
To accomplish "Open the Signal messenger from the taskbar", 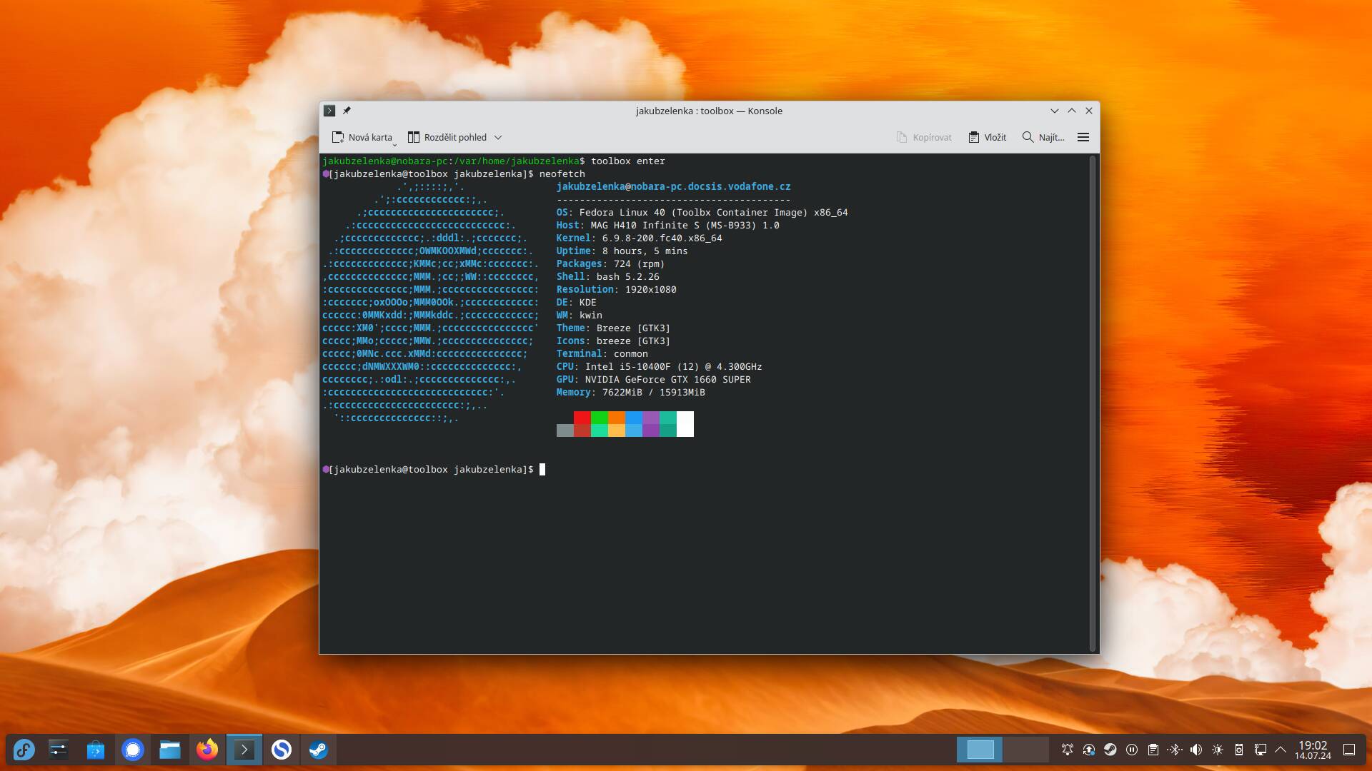I will [133, 750].
